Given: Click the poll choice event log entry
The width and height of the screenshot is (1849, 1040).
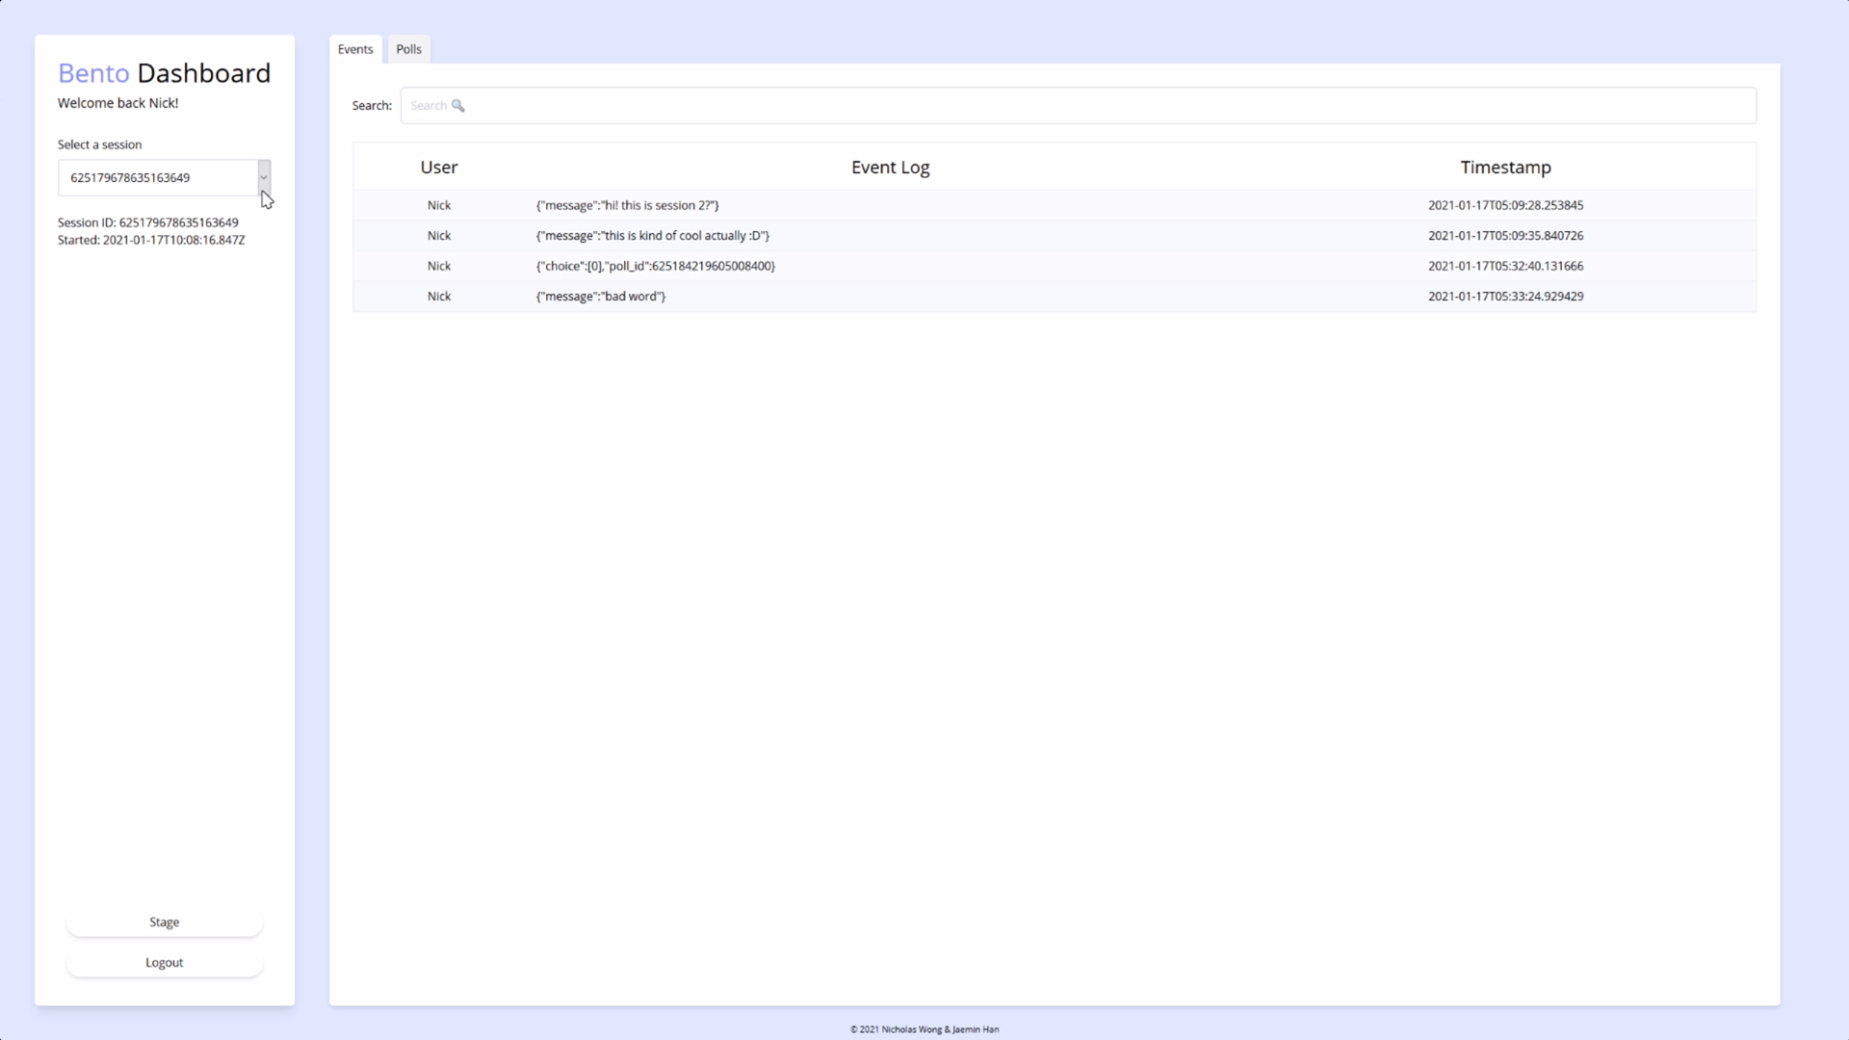Looking at the screenshot, I should point(655,266).
